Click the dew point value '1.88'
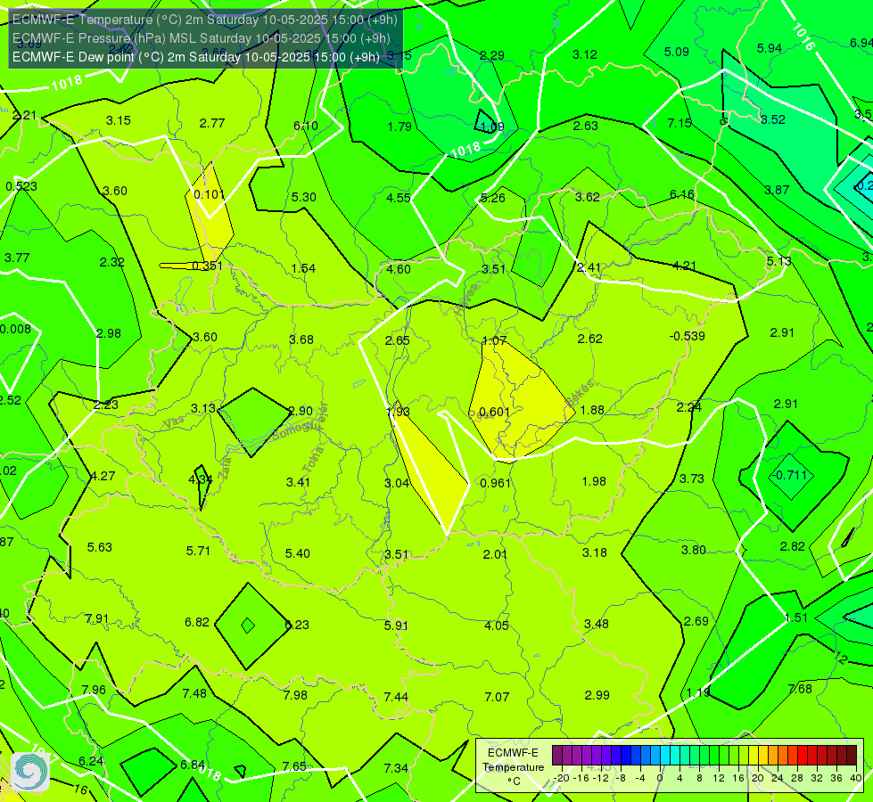 click(592, 410)
